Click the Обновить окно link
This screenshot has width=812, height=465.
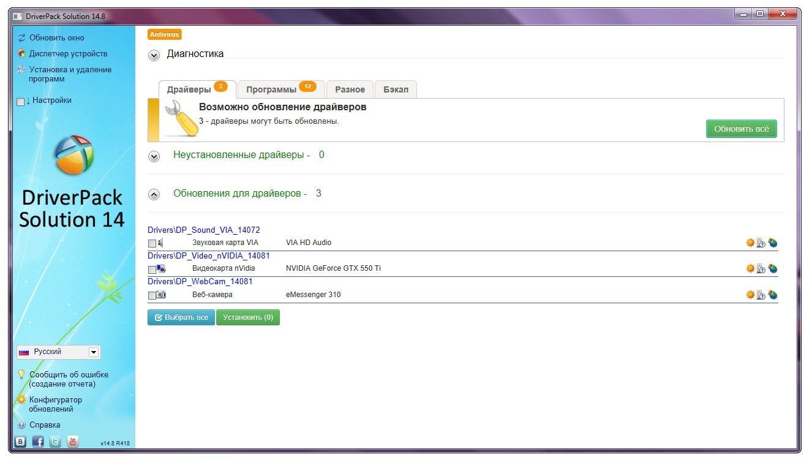click(x=57, y=38)
